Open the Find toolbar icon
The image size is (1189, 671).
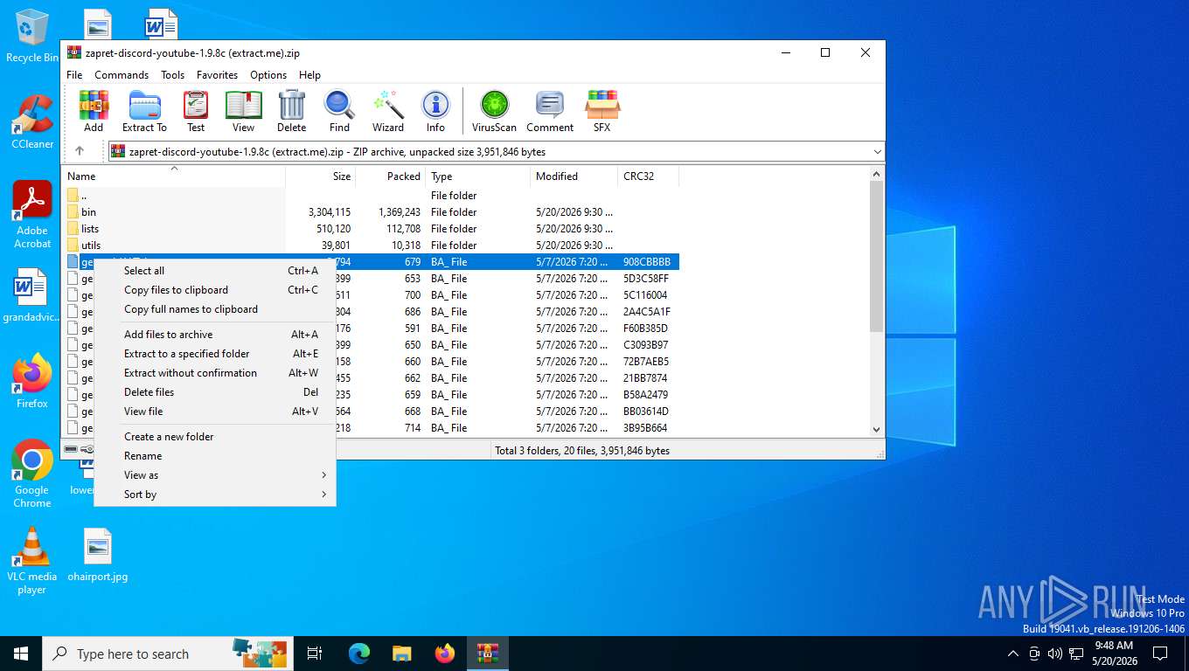[x=339, y=111]
